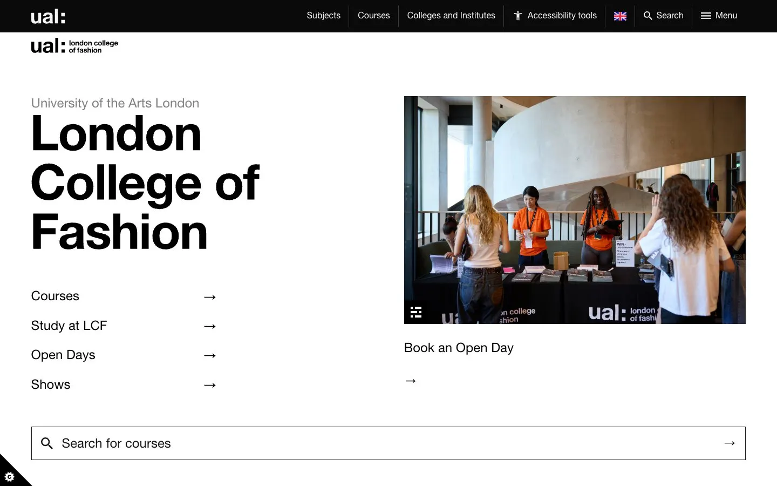This screenshot has height=486, width=777.
Task: Open the Courses link under the heading
Action: point(55,296)
